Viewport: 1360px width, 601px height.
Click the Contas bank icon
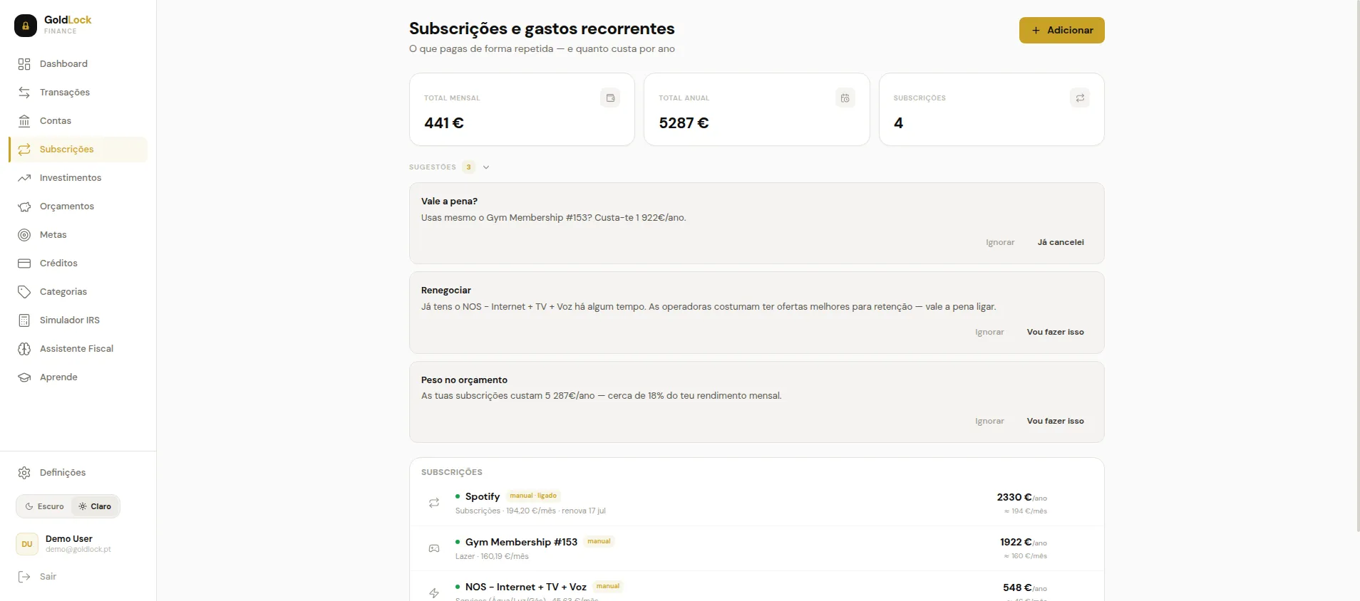24,121
